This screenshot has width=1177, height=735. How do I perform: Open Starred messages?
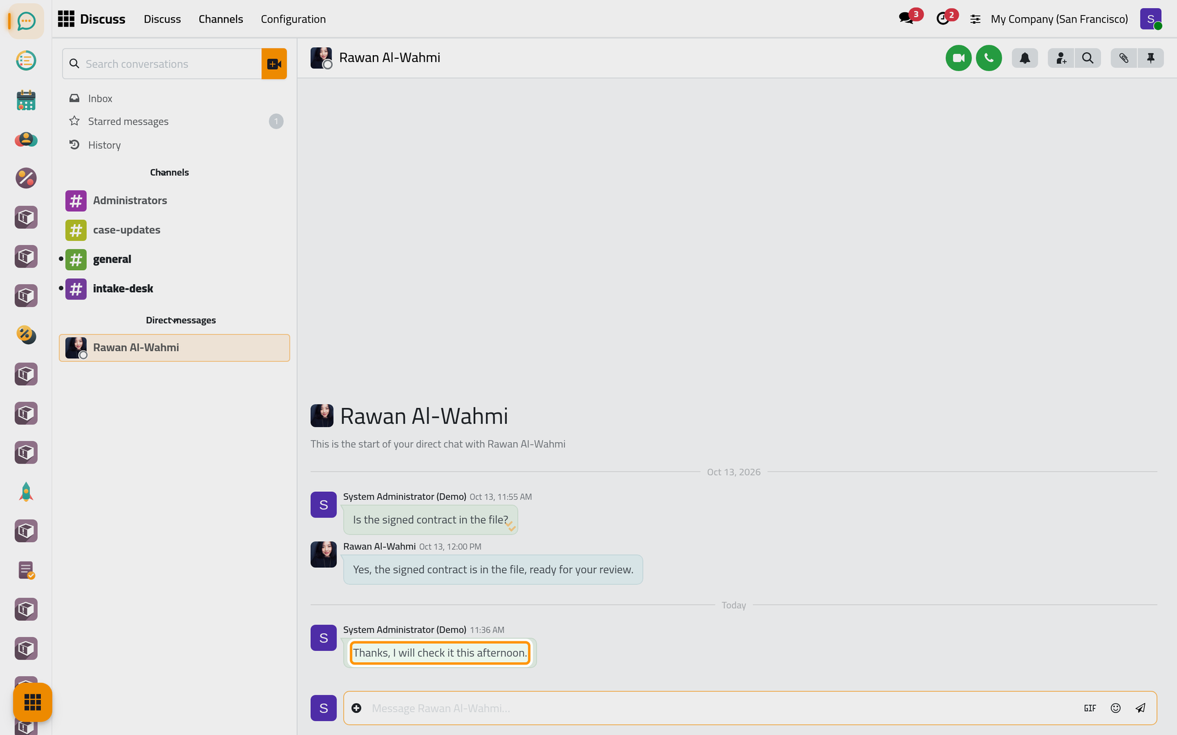(174, 121)
